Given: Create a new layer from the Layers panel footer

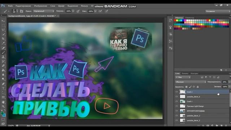Looking at the screenshot, I should point(221,126).
